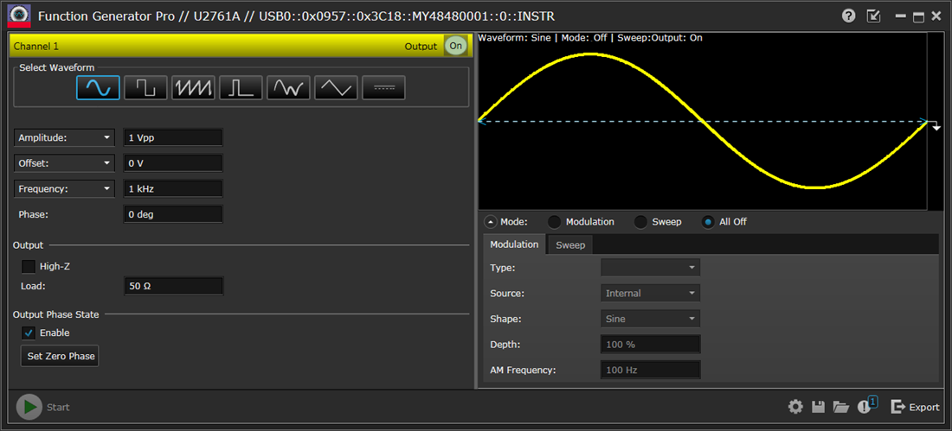
Task: Select the Sine waveform icon
Action: (98, 87)
